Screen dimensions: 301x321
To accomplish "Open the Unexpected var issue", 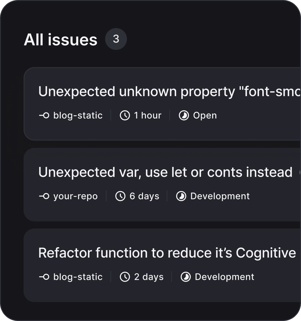I will (151, 172).
